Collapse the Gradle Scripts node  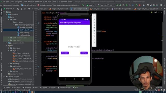point(4,76)
